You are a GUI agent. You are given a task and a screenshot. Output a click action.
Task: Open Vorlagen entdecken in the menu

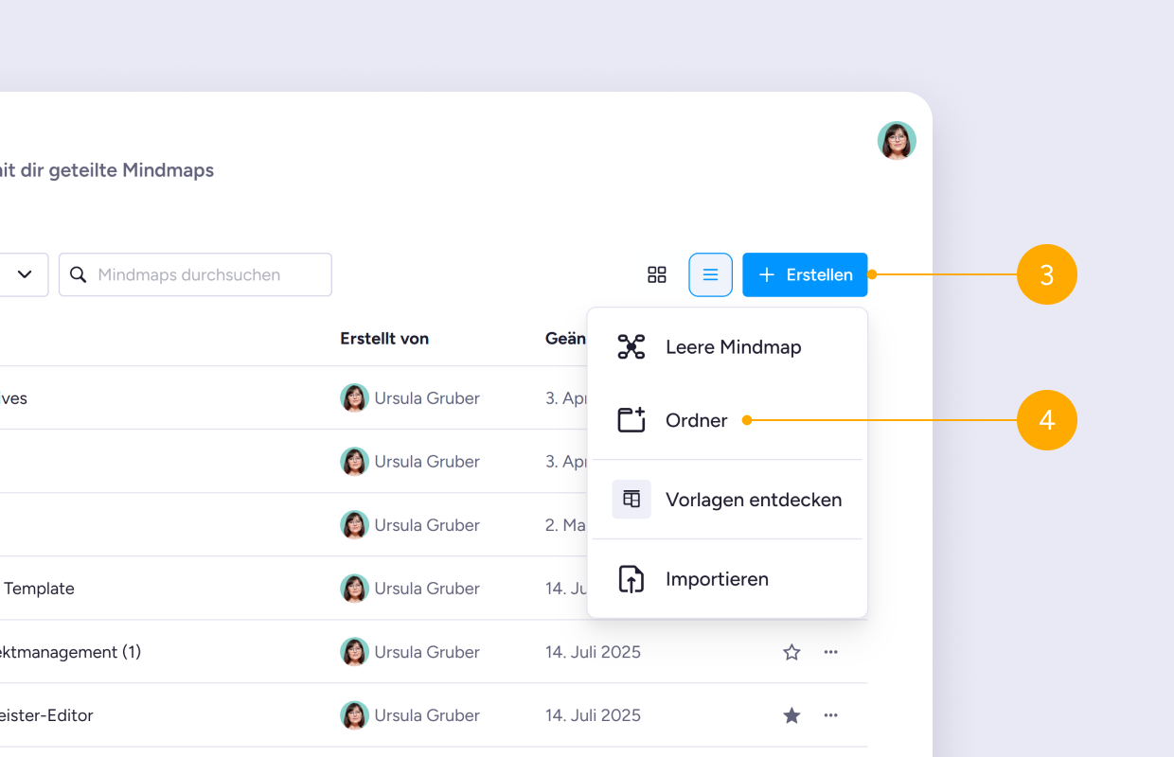pos(727,500)
